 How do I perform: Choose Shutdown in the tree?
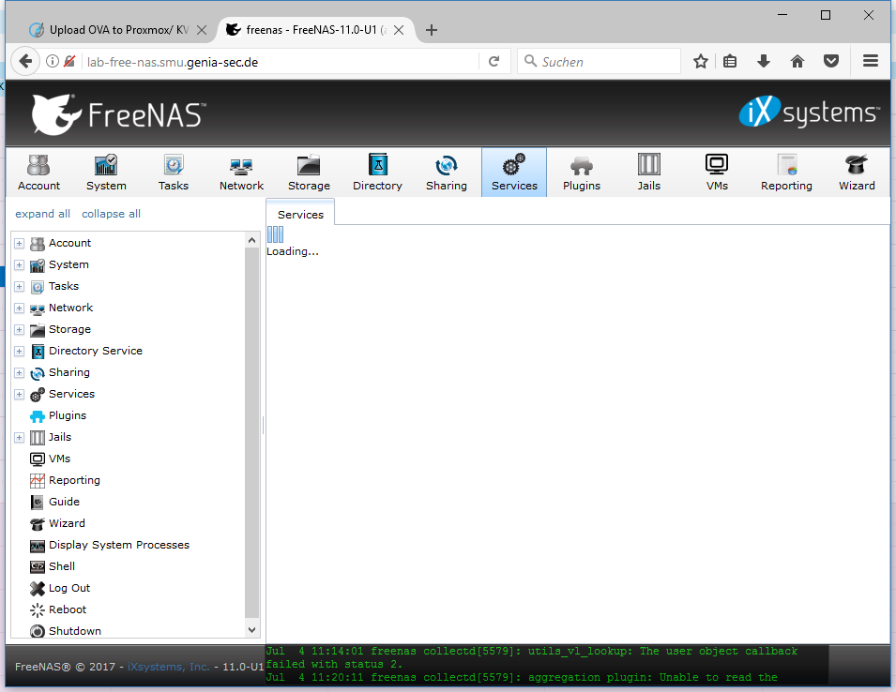pos(75,631)
